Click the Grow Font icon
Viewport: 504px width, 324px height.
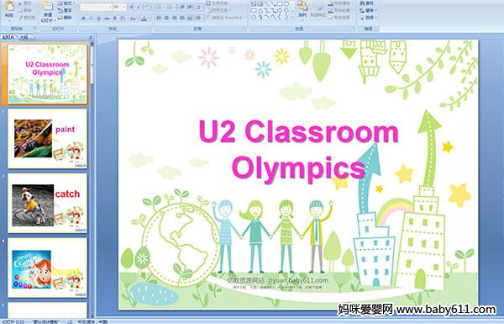click(x=131, y=7)
